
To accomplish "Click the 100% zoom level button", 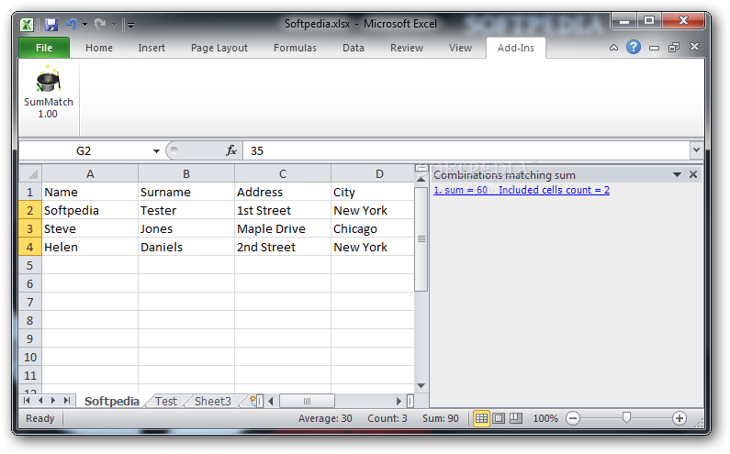I will [545, 418].
